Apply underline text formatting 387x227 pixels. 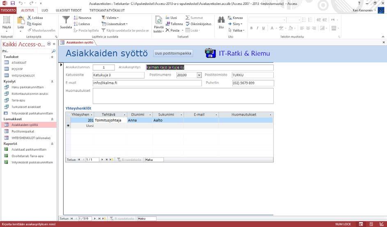263,28
